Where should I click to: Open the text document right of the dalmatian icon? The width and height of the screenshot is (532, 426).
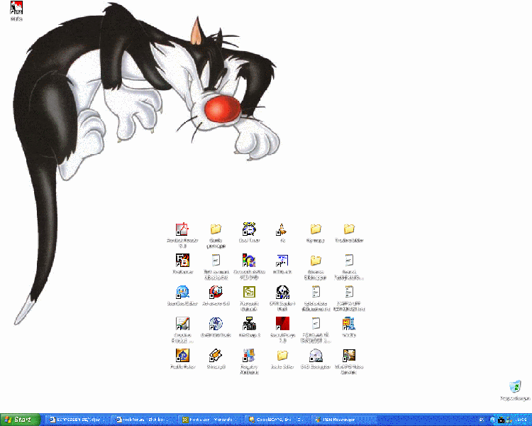pyautogui.click(x=316, y=292)
